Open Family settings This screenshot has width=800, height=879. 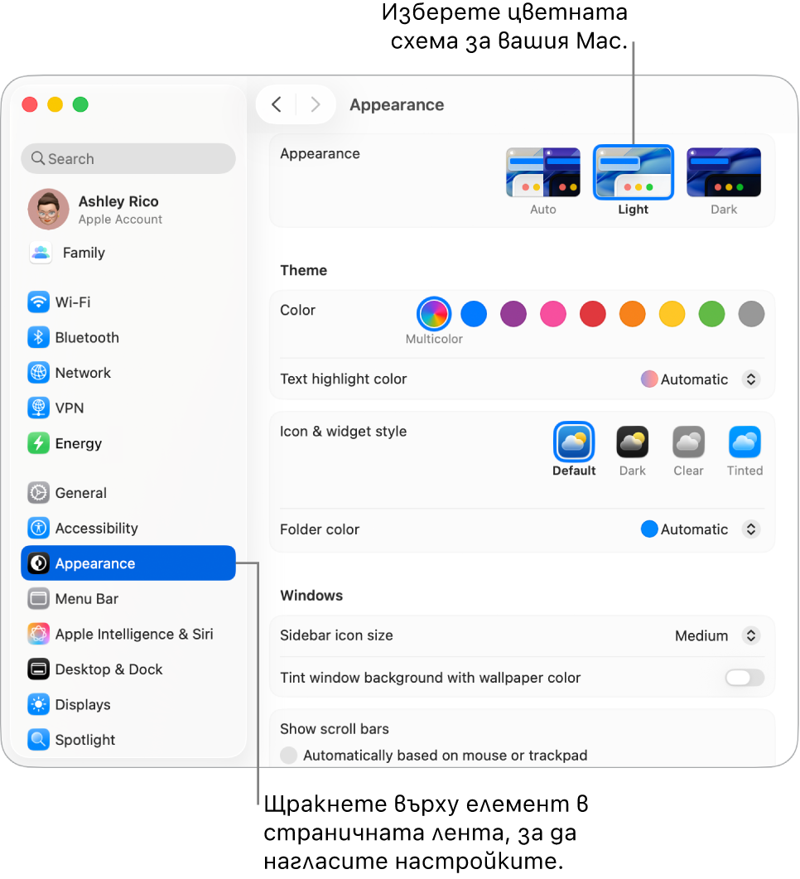(x=83, y=253)
